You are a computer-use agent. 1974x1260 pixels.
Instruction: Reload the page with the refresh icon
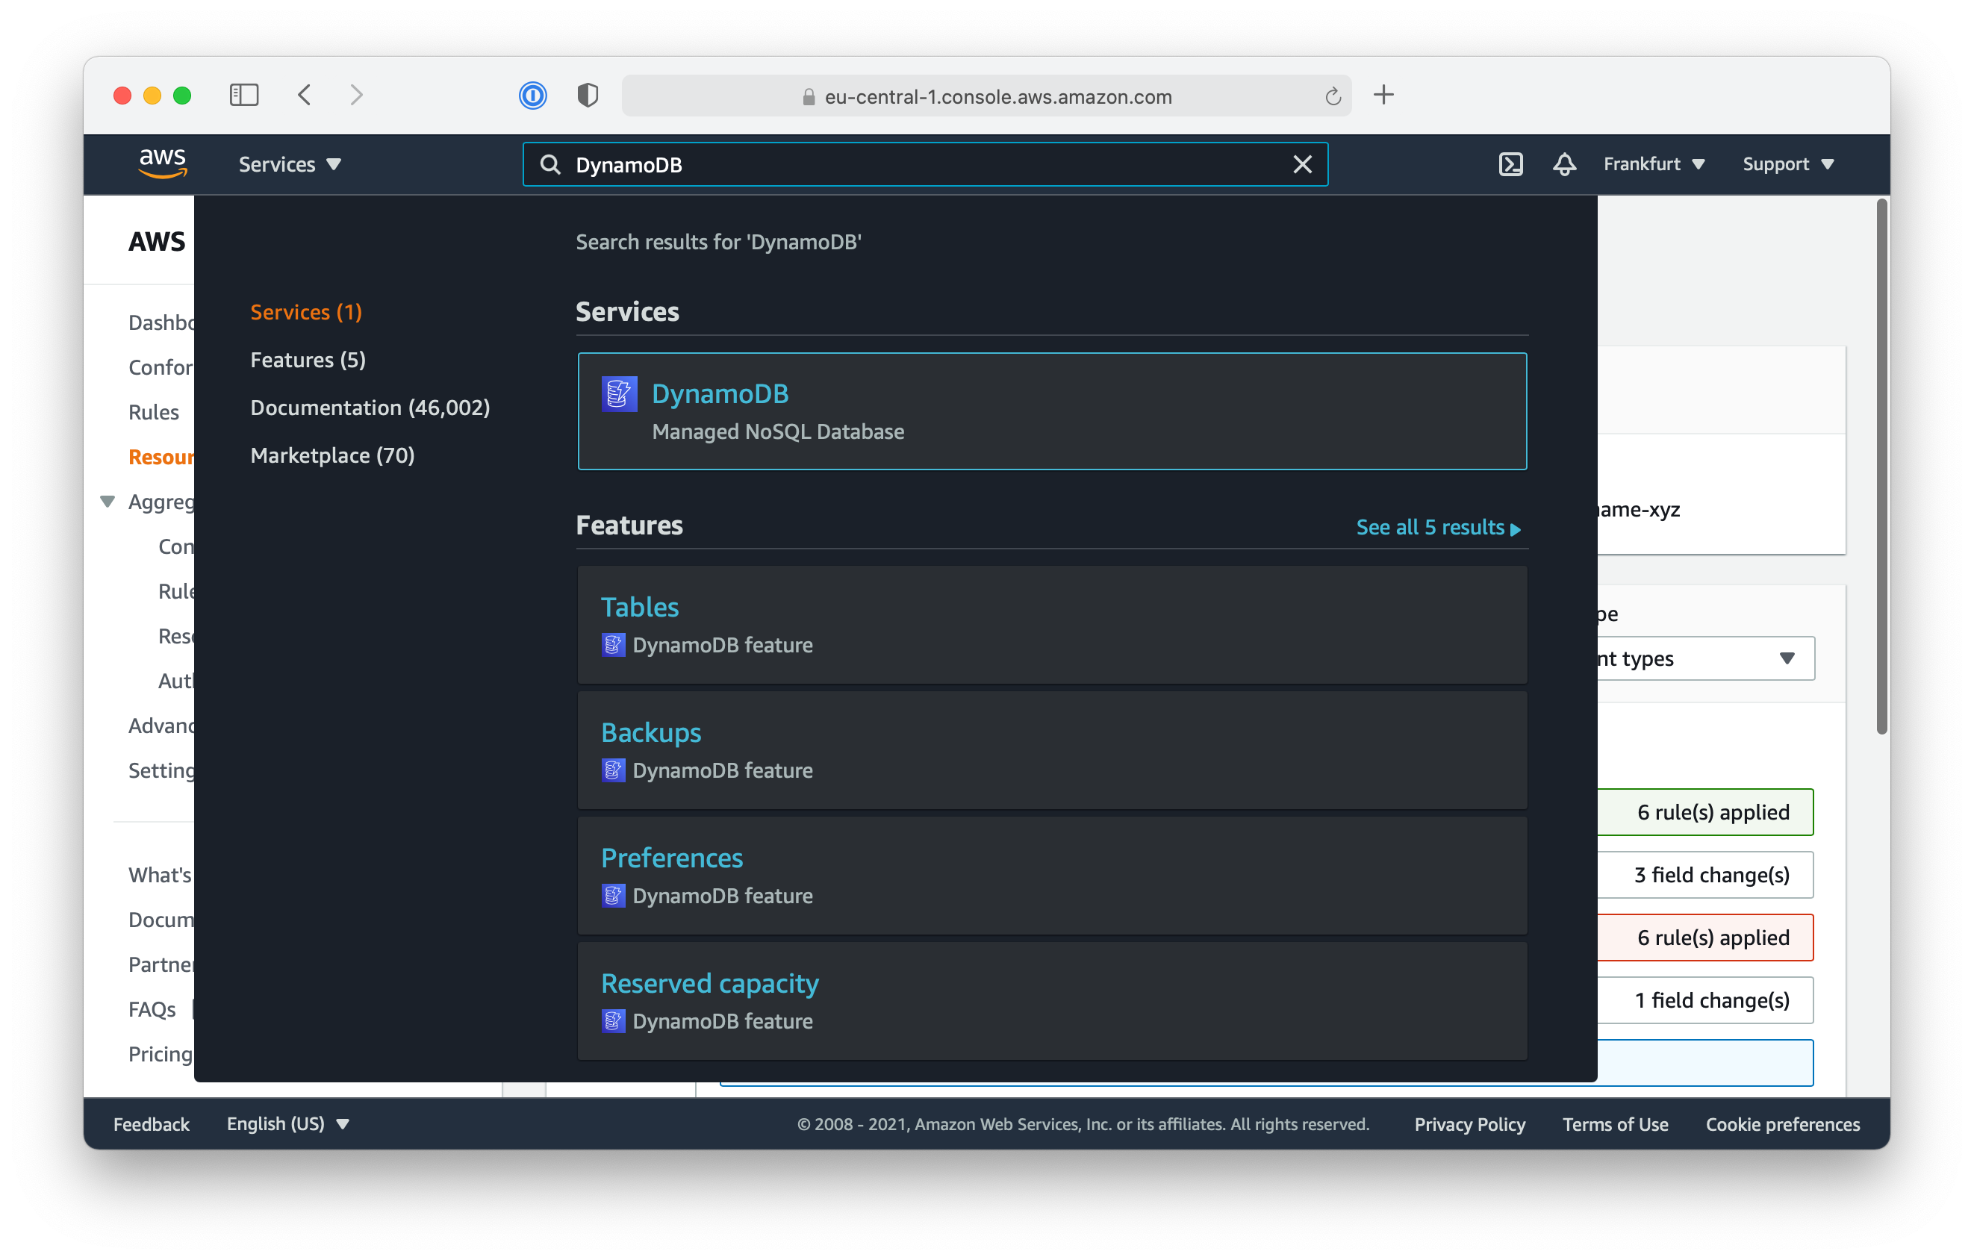click(x=1333, y=97)
